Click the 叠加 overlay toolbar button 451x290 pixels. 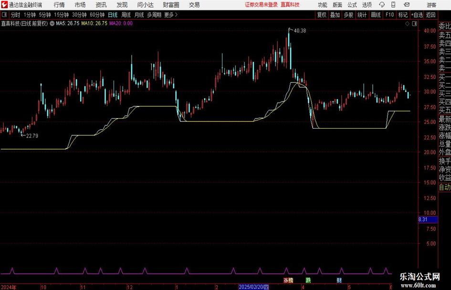coord(335,15)
